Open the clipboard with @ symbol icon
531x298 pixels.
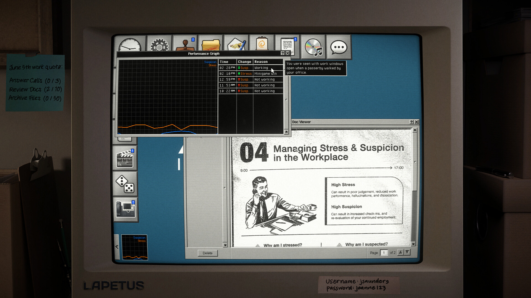pyautogui.click(x=262, y=44)
